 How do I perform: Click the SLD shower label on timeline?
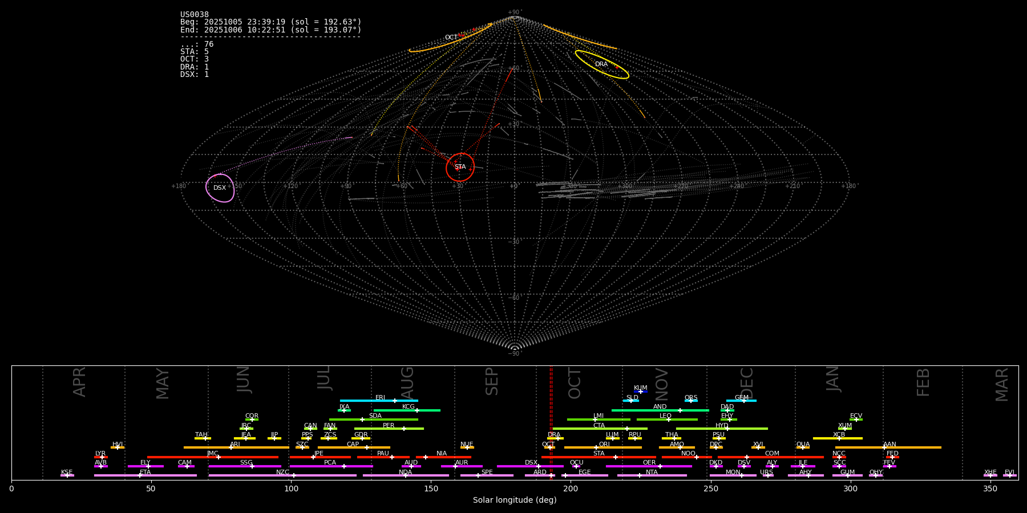(632, 398)
